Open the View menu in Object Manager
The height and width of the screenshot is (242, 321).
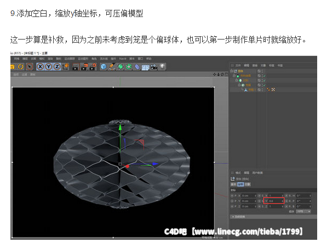255,65
